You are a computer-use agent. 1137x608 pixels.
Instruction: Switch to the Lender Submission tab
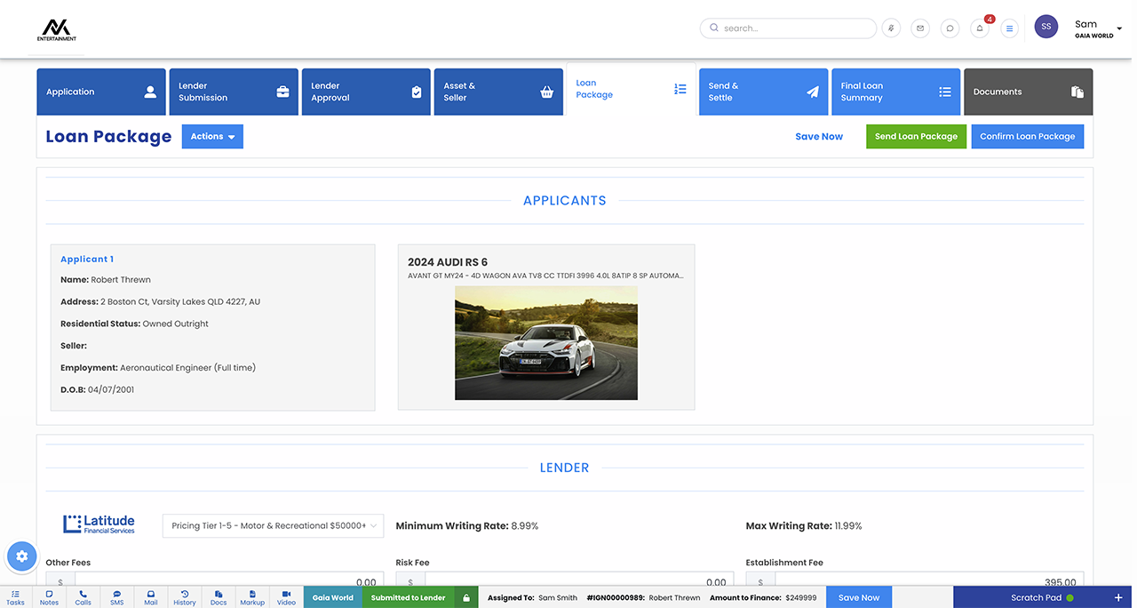(234, 92)
